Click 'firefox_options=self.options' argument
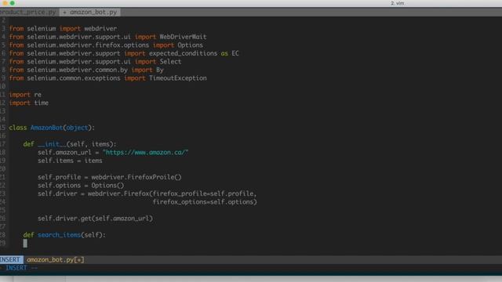This screenshot has height=282, width=502. pos(203,202)
